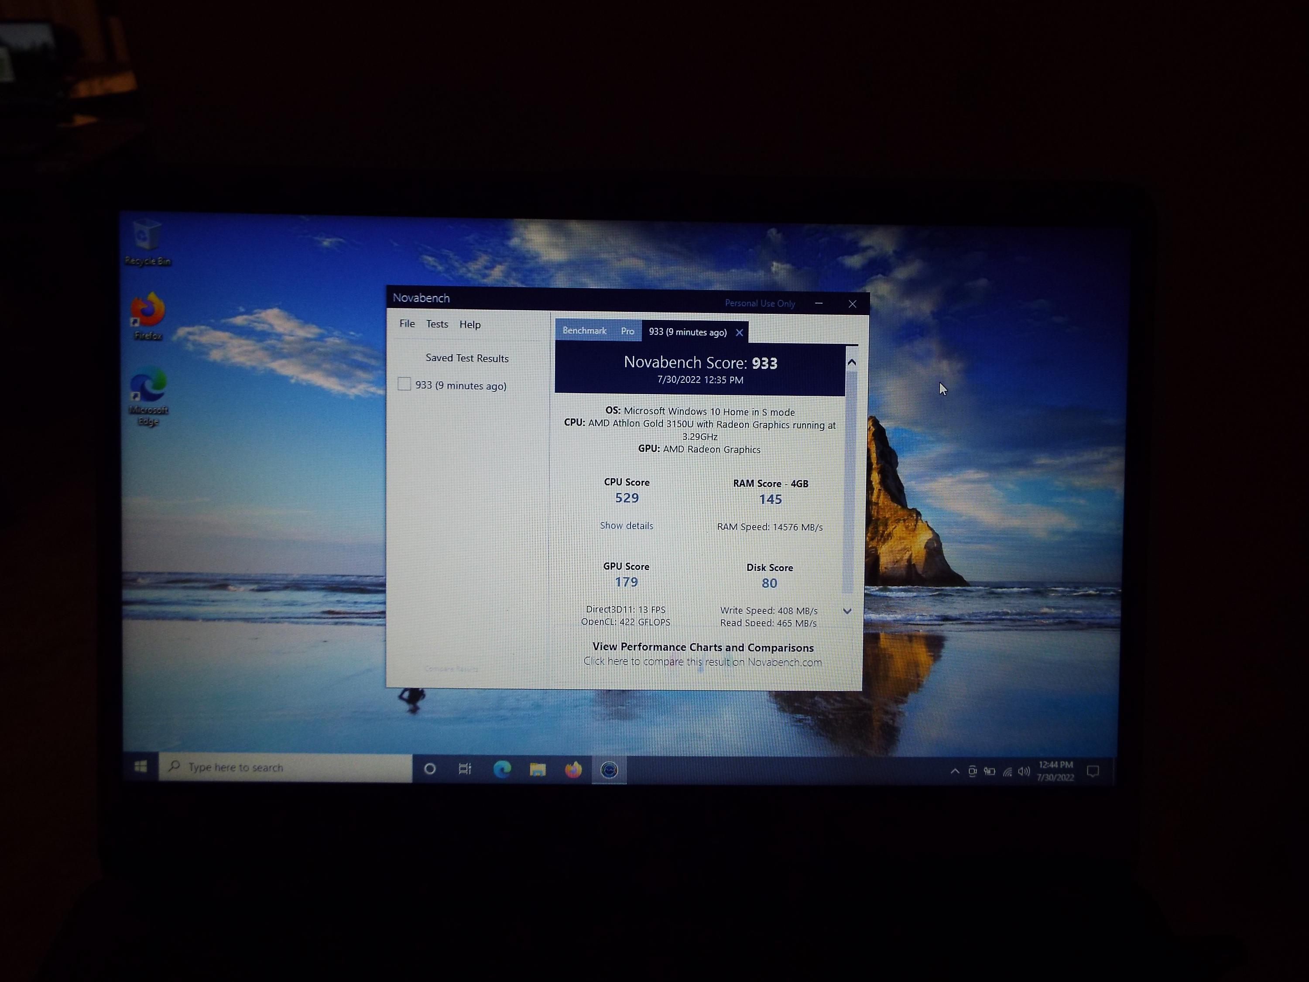Screen dimensions: 1309x982
Task: Check the 933 saved result checkbox
Action: click(x=404, y=384)
